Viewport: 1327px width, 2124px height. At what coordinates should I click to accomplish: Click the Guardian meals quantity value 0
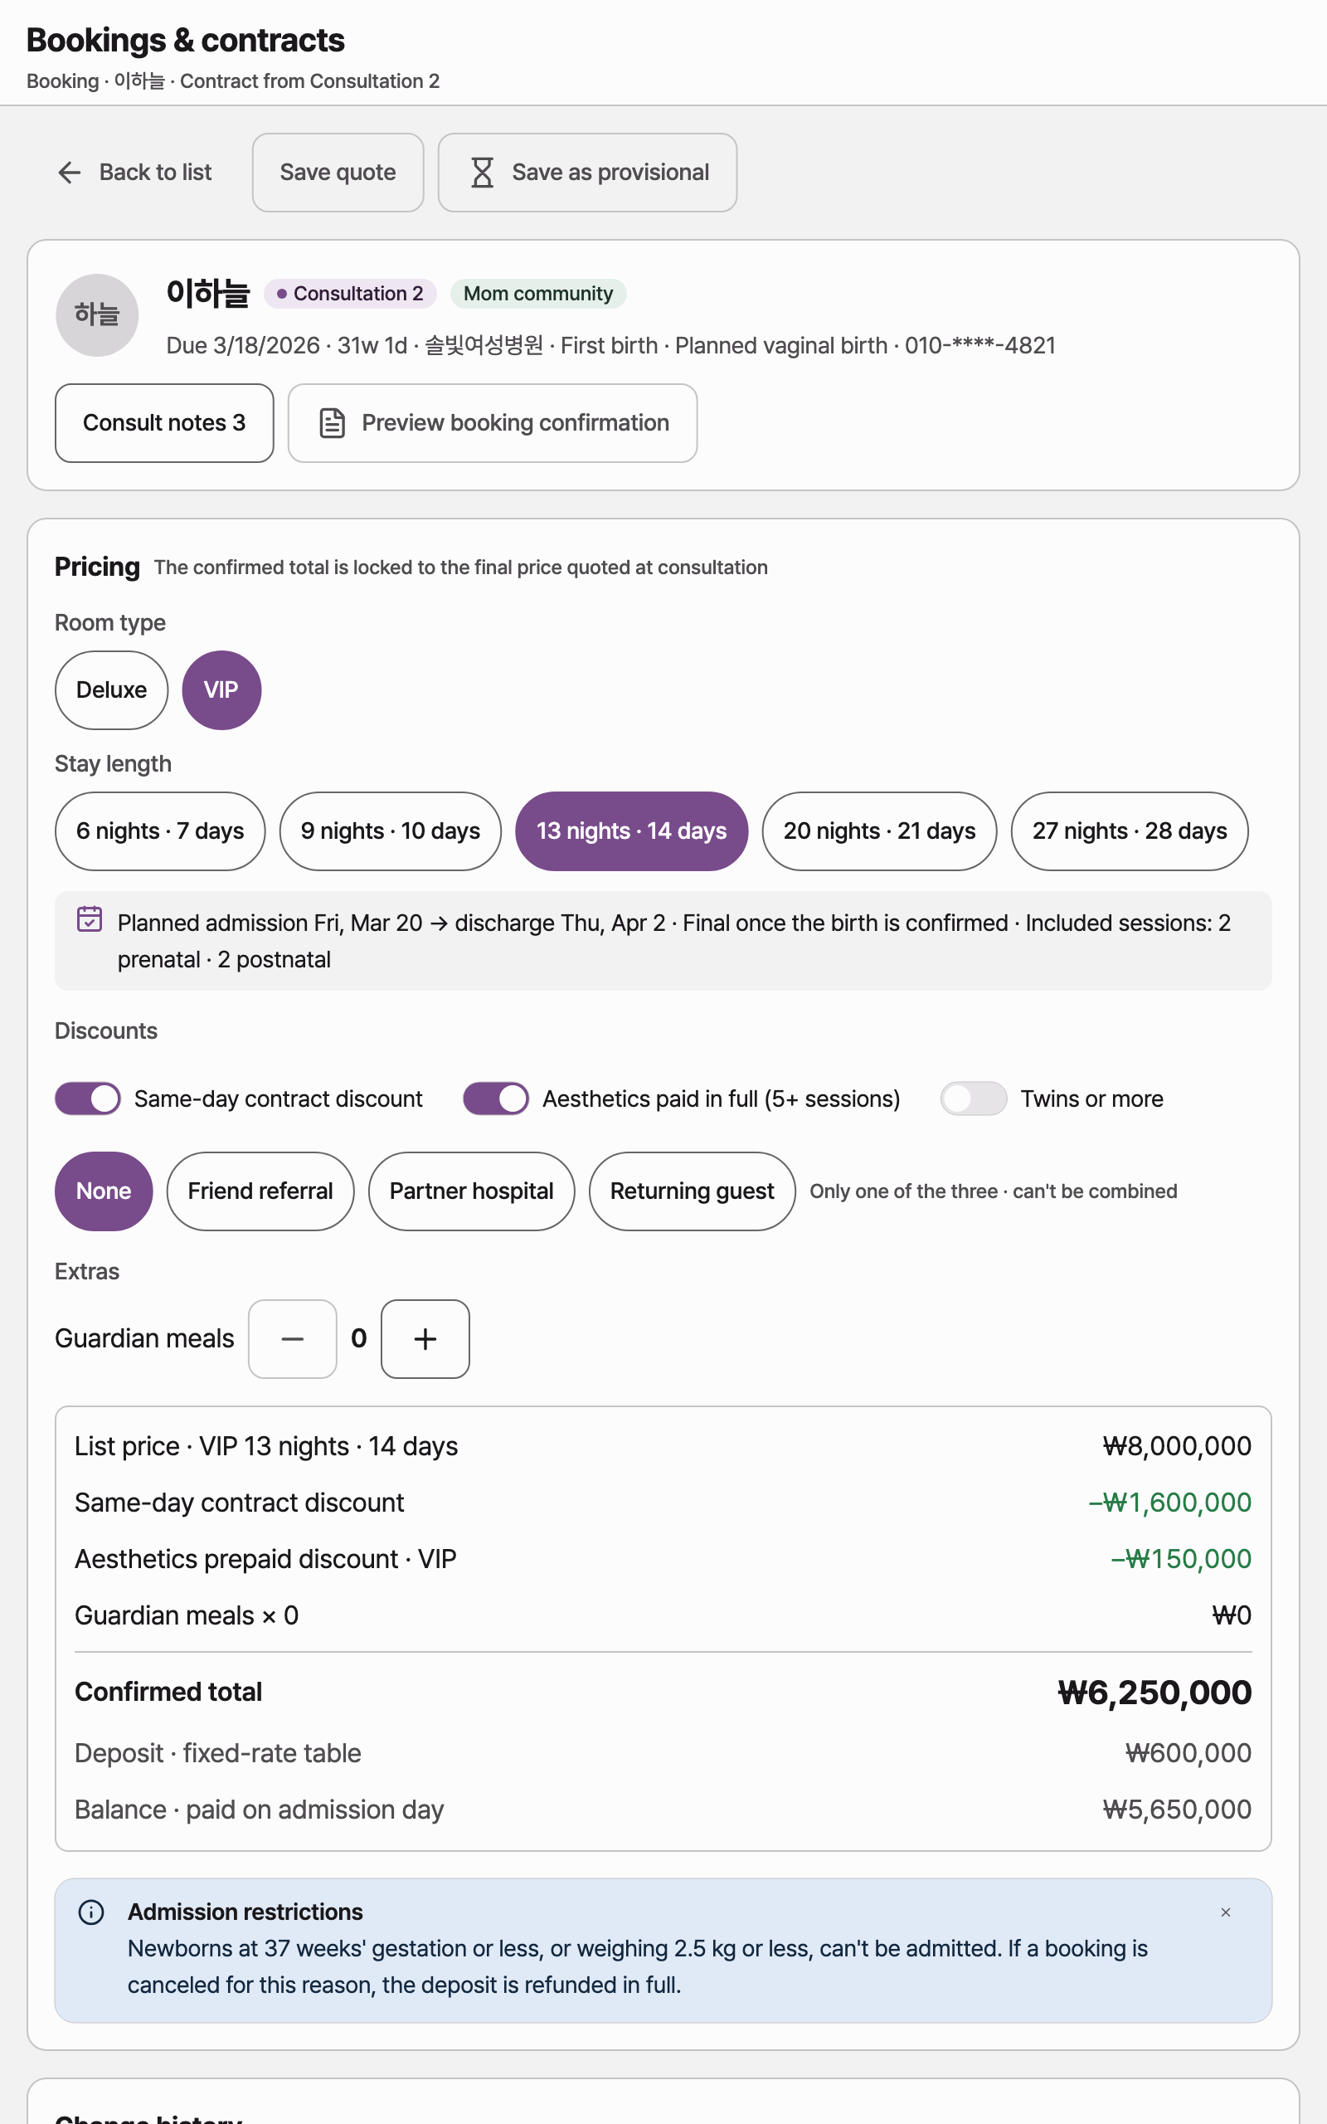coord(359,1338)
